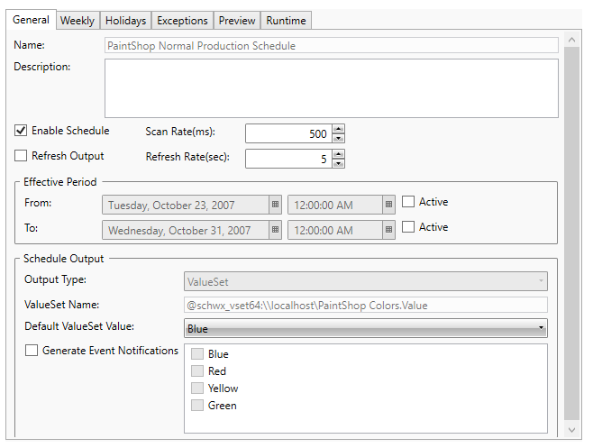Open the Holidays tab
Viewport: 593px width, 448px height.
pos(124,21)
